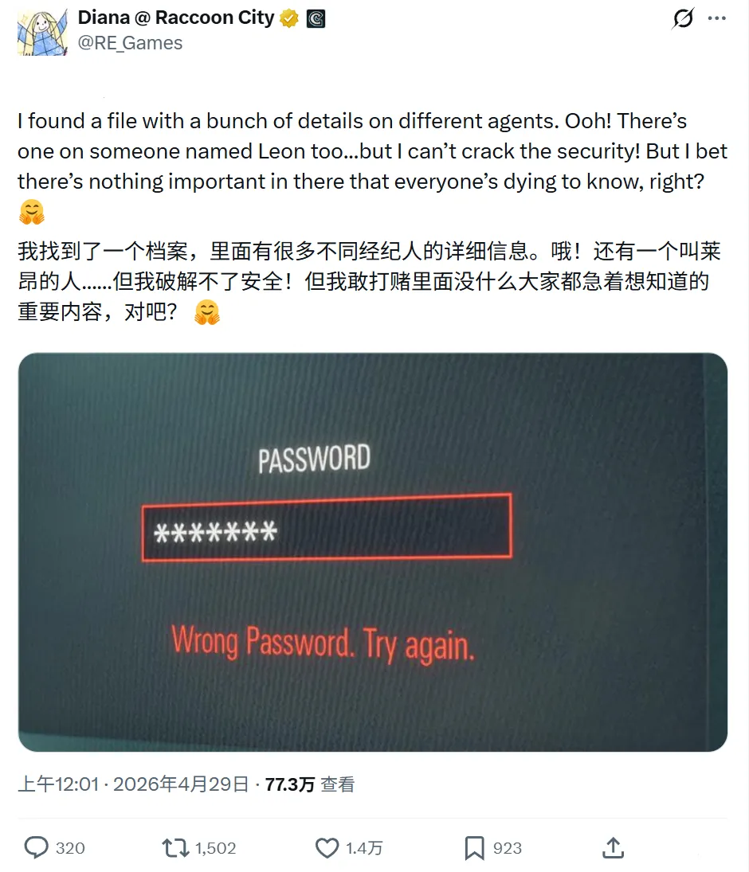Image resolution: width=749 pixels, height=872 pixels.
Task: Bookmark this post
Action: (x=474, y=848)
